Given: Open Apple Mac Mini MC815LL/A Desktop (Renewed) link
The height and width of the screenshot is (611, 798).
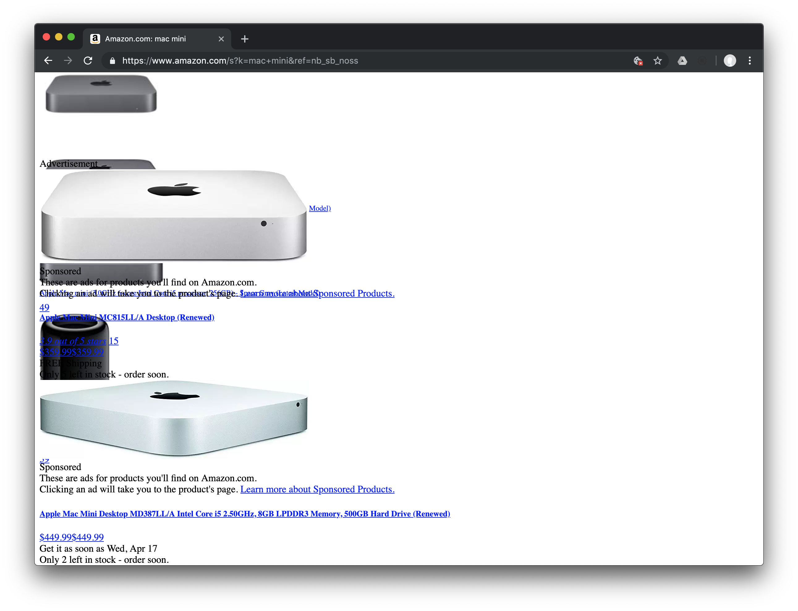Looking at the screenshot, I should pos(127,317).
